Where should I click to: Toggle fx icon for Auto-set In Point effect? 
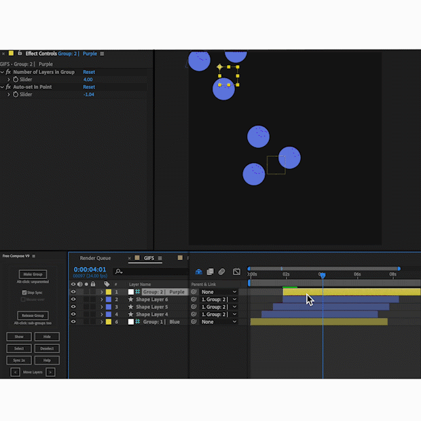[8, 87]
